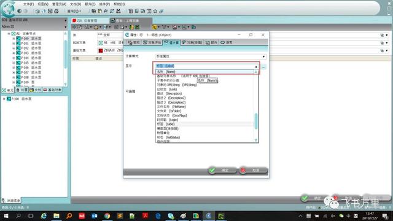
Task: Click the dropdown list scrollbar thumb
Action: pos(256,122)
